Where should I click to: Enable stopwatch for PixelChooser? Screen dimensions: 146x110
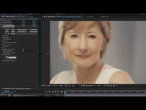[4, 51]
